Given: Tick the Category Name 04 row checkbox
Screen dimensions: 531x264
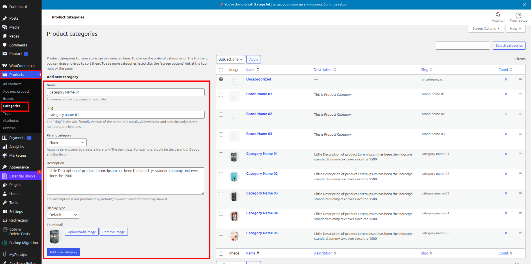Looking at the screenshot, I should tap(221, 214).
